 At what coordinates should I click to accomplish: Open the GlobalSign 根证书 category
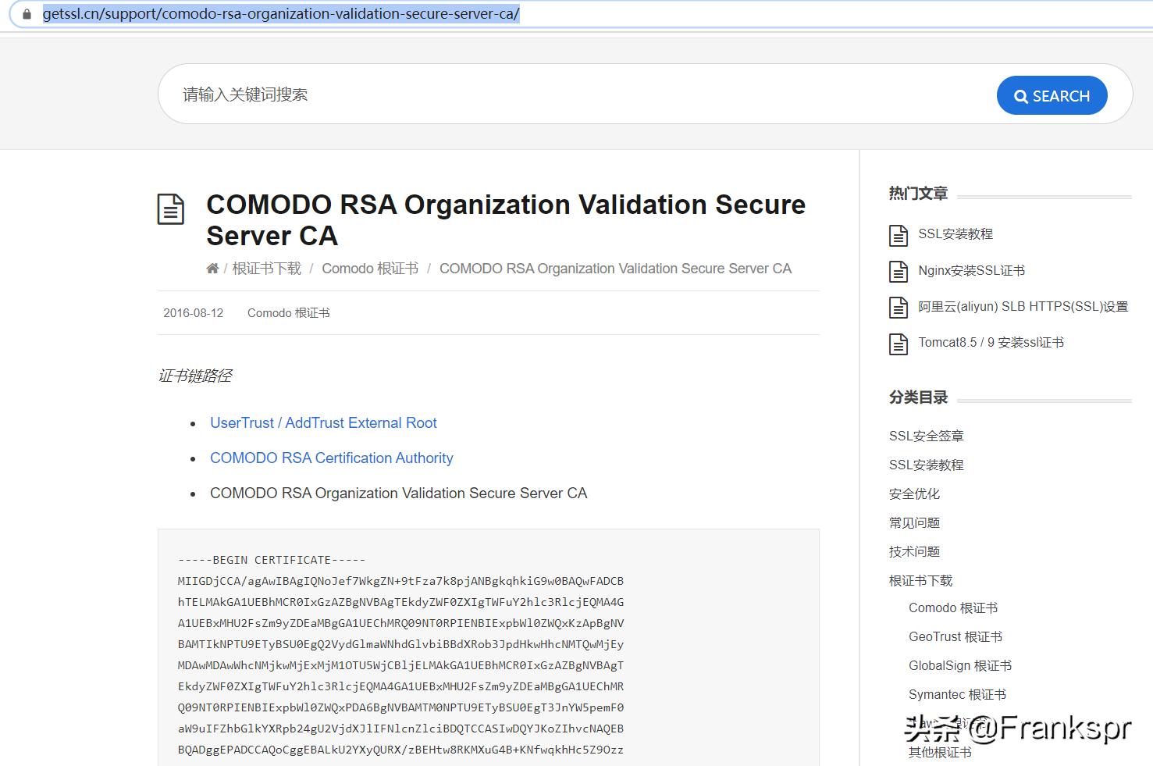[x=960, y=665]
